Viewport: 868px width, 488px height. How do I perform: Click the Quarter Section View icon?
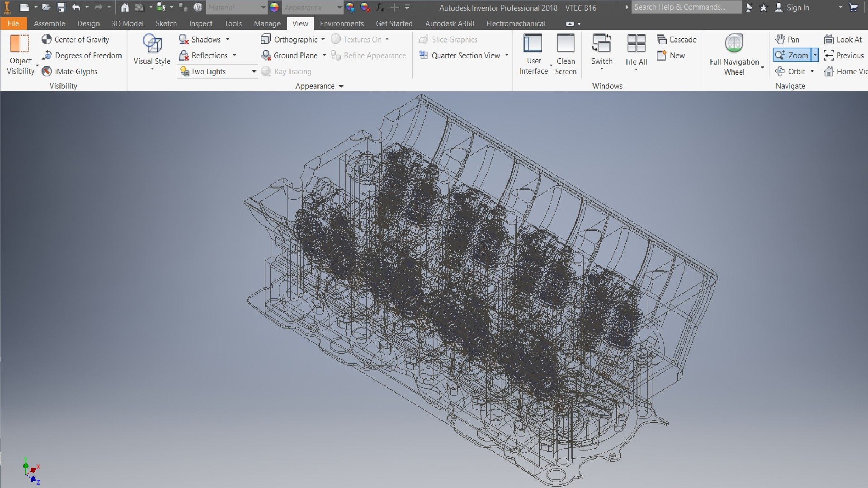(424, 55)
